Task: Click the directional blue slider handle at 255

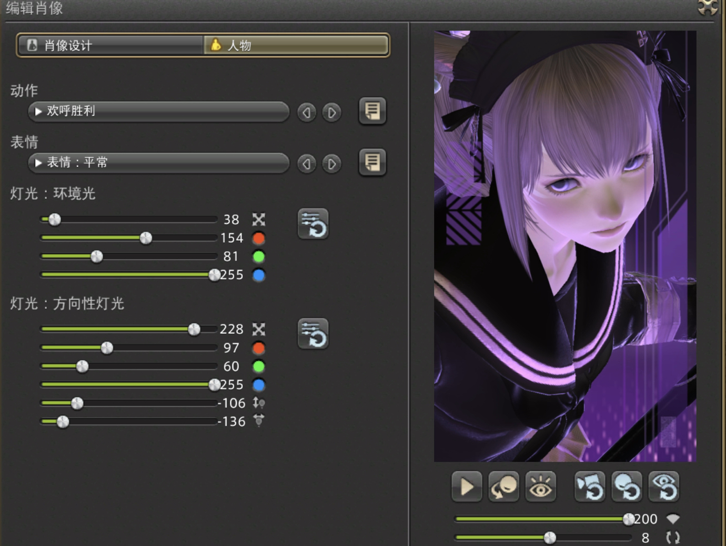Action: (214, 385)
